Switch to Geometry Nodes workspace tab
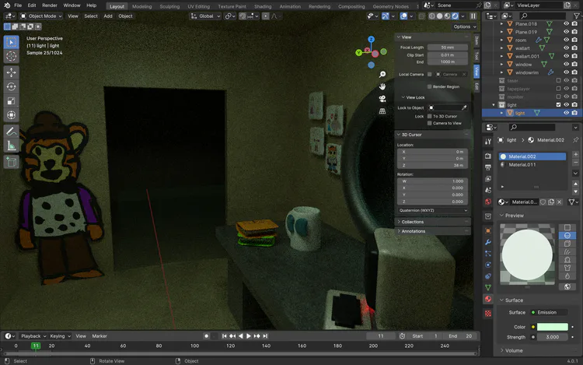Image resolution: width=583 pixels, height=365 pixels. point(390,6)
